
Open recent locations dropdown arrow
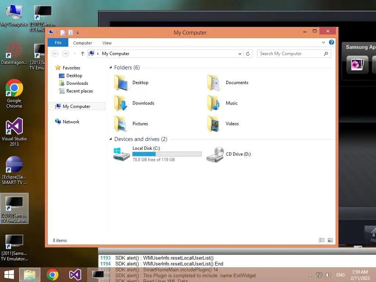click(x=75, y=54)
